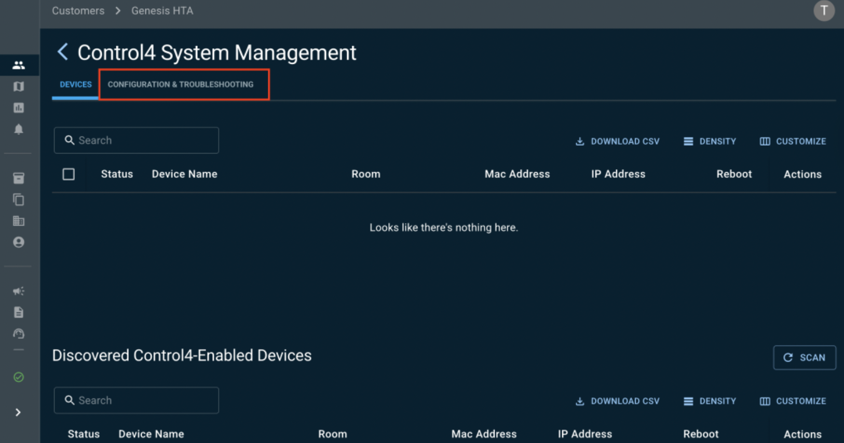Open the T user avatar menu
The image size is (844, 443).
[824, 11]
